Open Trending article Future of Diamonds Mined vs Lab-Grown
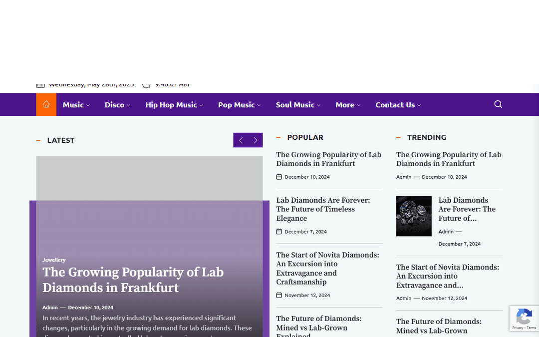 point(439,326)
